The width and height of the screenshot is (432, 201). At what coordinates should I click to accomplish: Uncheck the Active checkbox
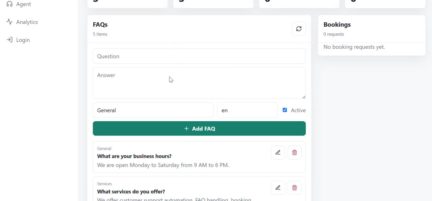pos(285,110)
